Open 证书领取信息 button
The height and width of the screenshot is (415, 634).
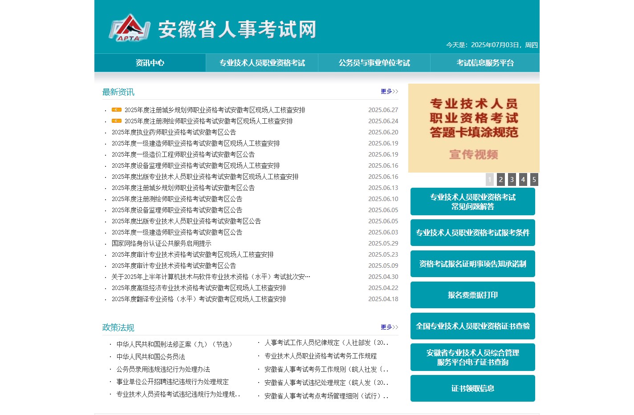click(473, 388)
